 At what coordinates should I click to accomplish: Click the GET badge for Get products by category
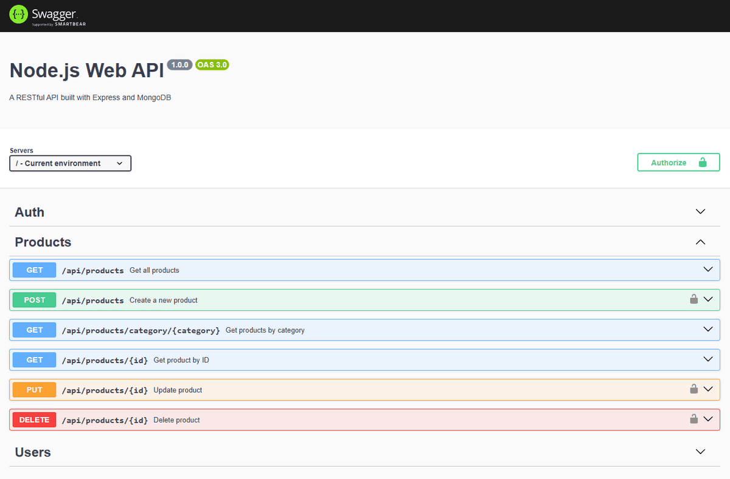[x=35, y=330]
